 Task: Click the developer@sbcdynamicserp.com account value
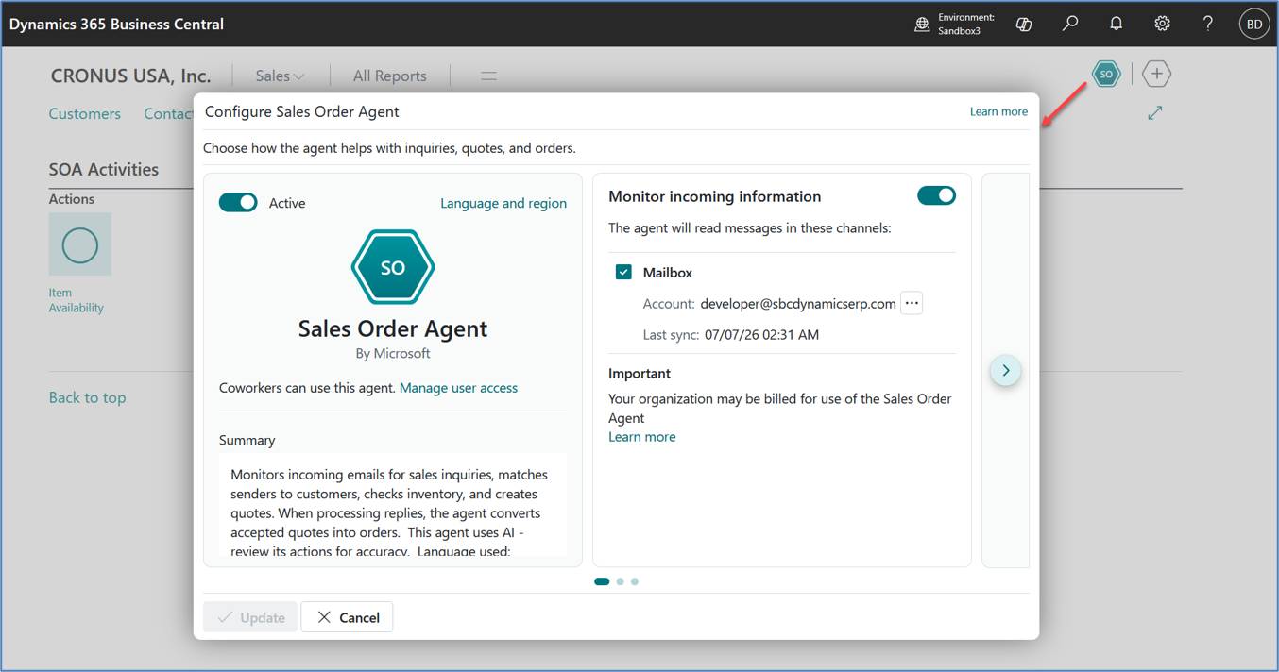click(798, 303)
